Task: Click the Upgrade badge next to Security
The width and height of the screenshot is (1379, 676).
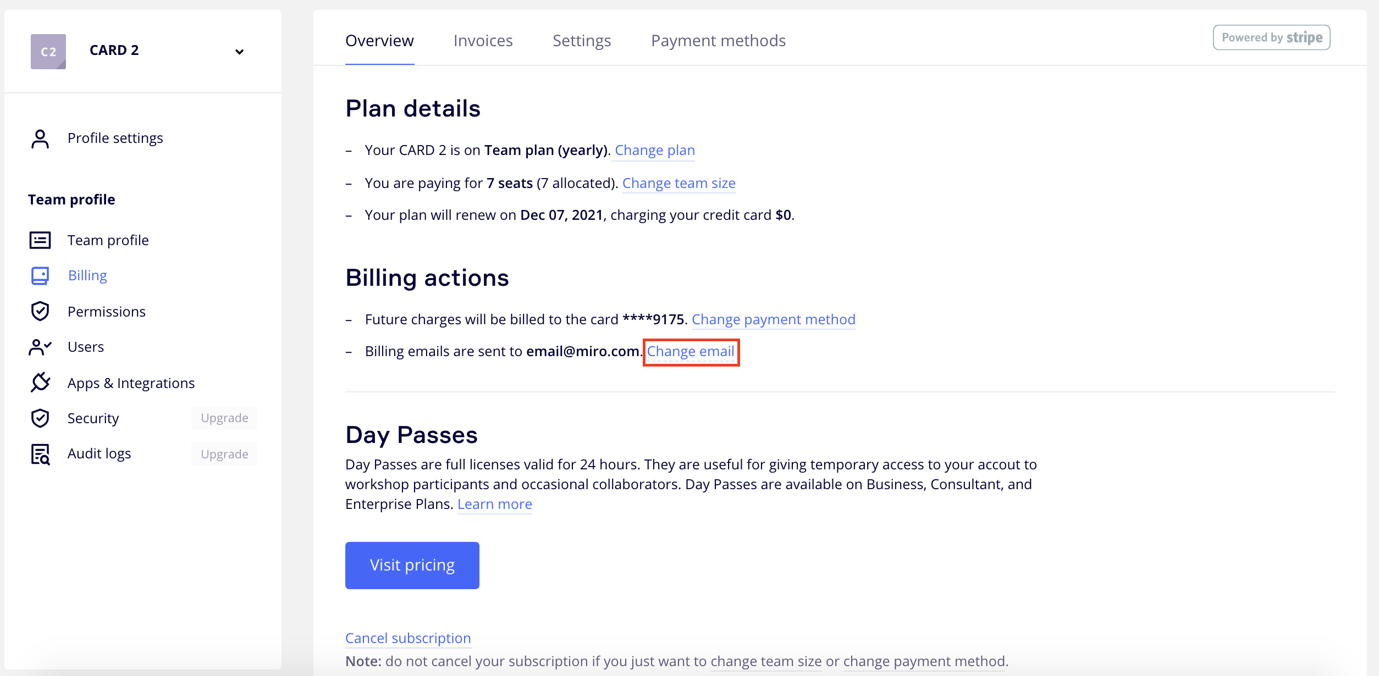Action: coord(224,418)
